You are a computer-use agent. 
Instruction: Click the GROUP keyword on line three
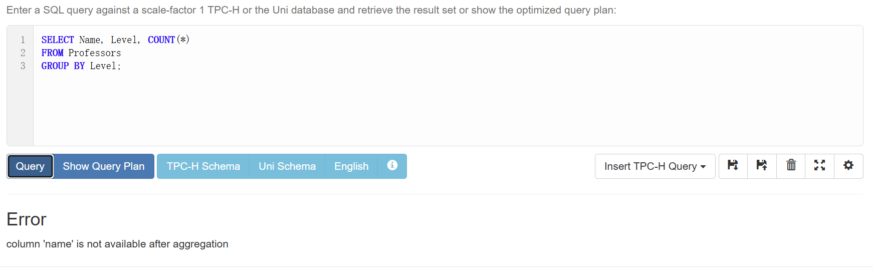(55, 66)
